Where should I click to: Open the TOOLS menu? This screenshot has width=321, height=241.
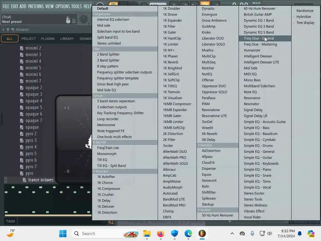[x=76, y=6]
